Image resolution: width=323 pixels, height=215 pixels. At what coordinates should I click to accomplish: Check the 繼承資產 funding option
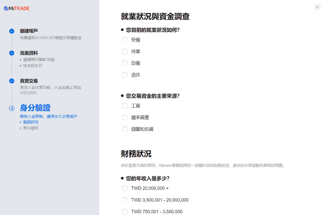click(125, 117)
